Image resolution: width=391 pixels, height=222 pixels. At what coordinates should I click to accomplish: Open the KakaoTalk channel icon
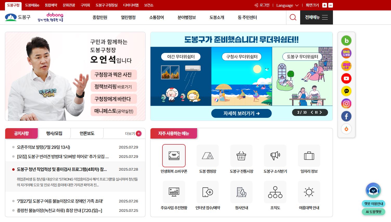click(x=346, y=91)
